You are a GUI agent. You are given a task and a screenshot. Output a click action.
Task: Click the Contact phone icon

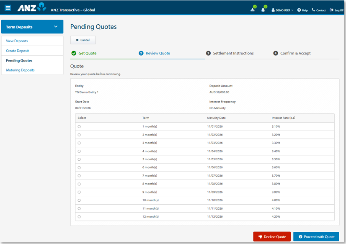point(312,10)
